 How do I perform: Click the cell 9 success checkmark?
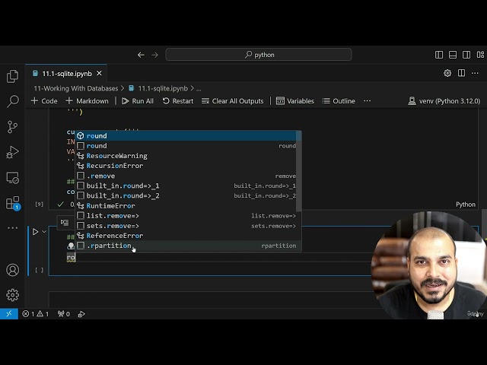[60, 205]
